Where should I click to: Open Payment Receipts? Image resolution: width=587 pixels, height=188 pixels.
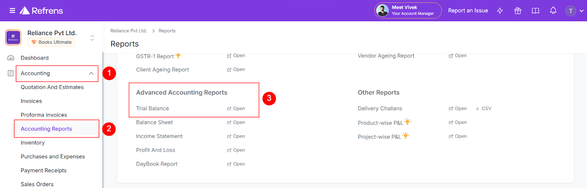[44, 170]
